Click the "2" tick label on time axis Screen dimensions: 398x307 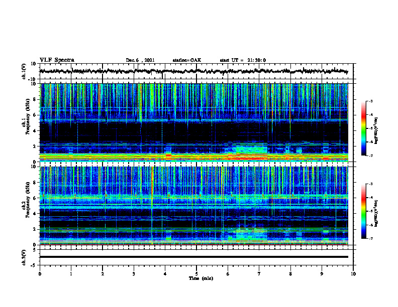103,274
